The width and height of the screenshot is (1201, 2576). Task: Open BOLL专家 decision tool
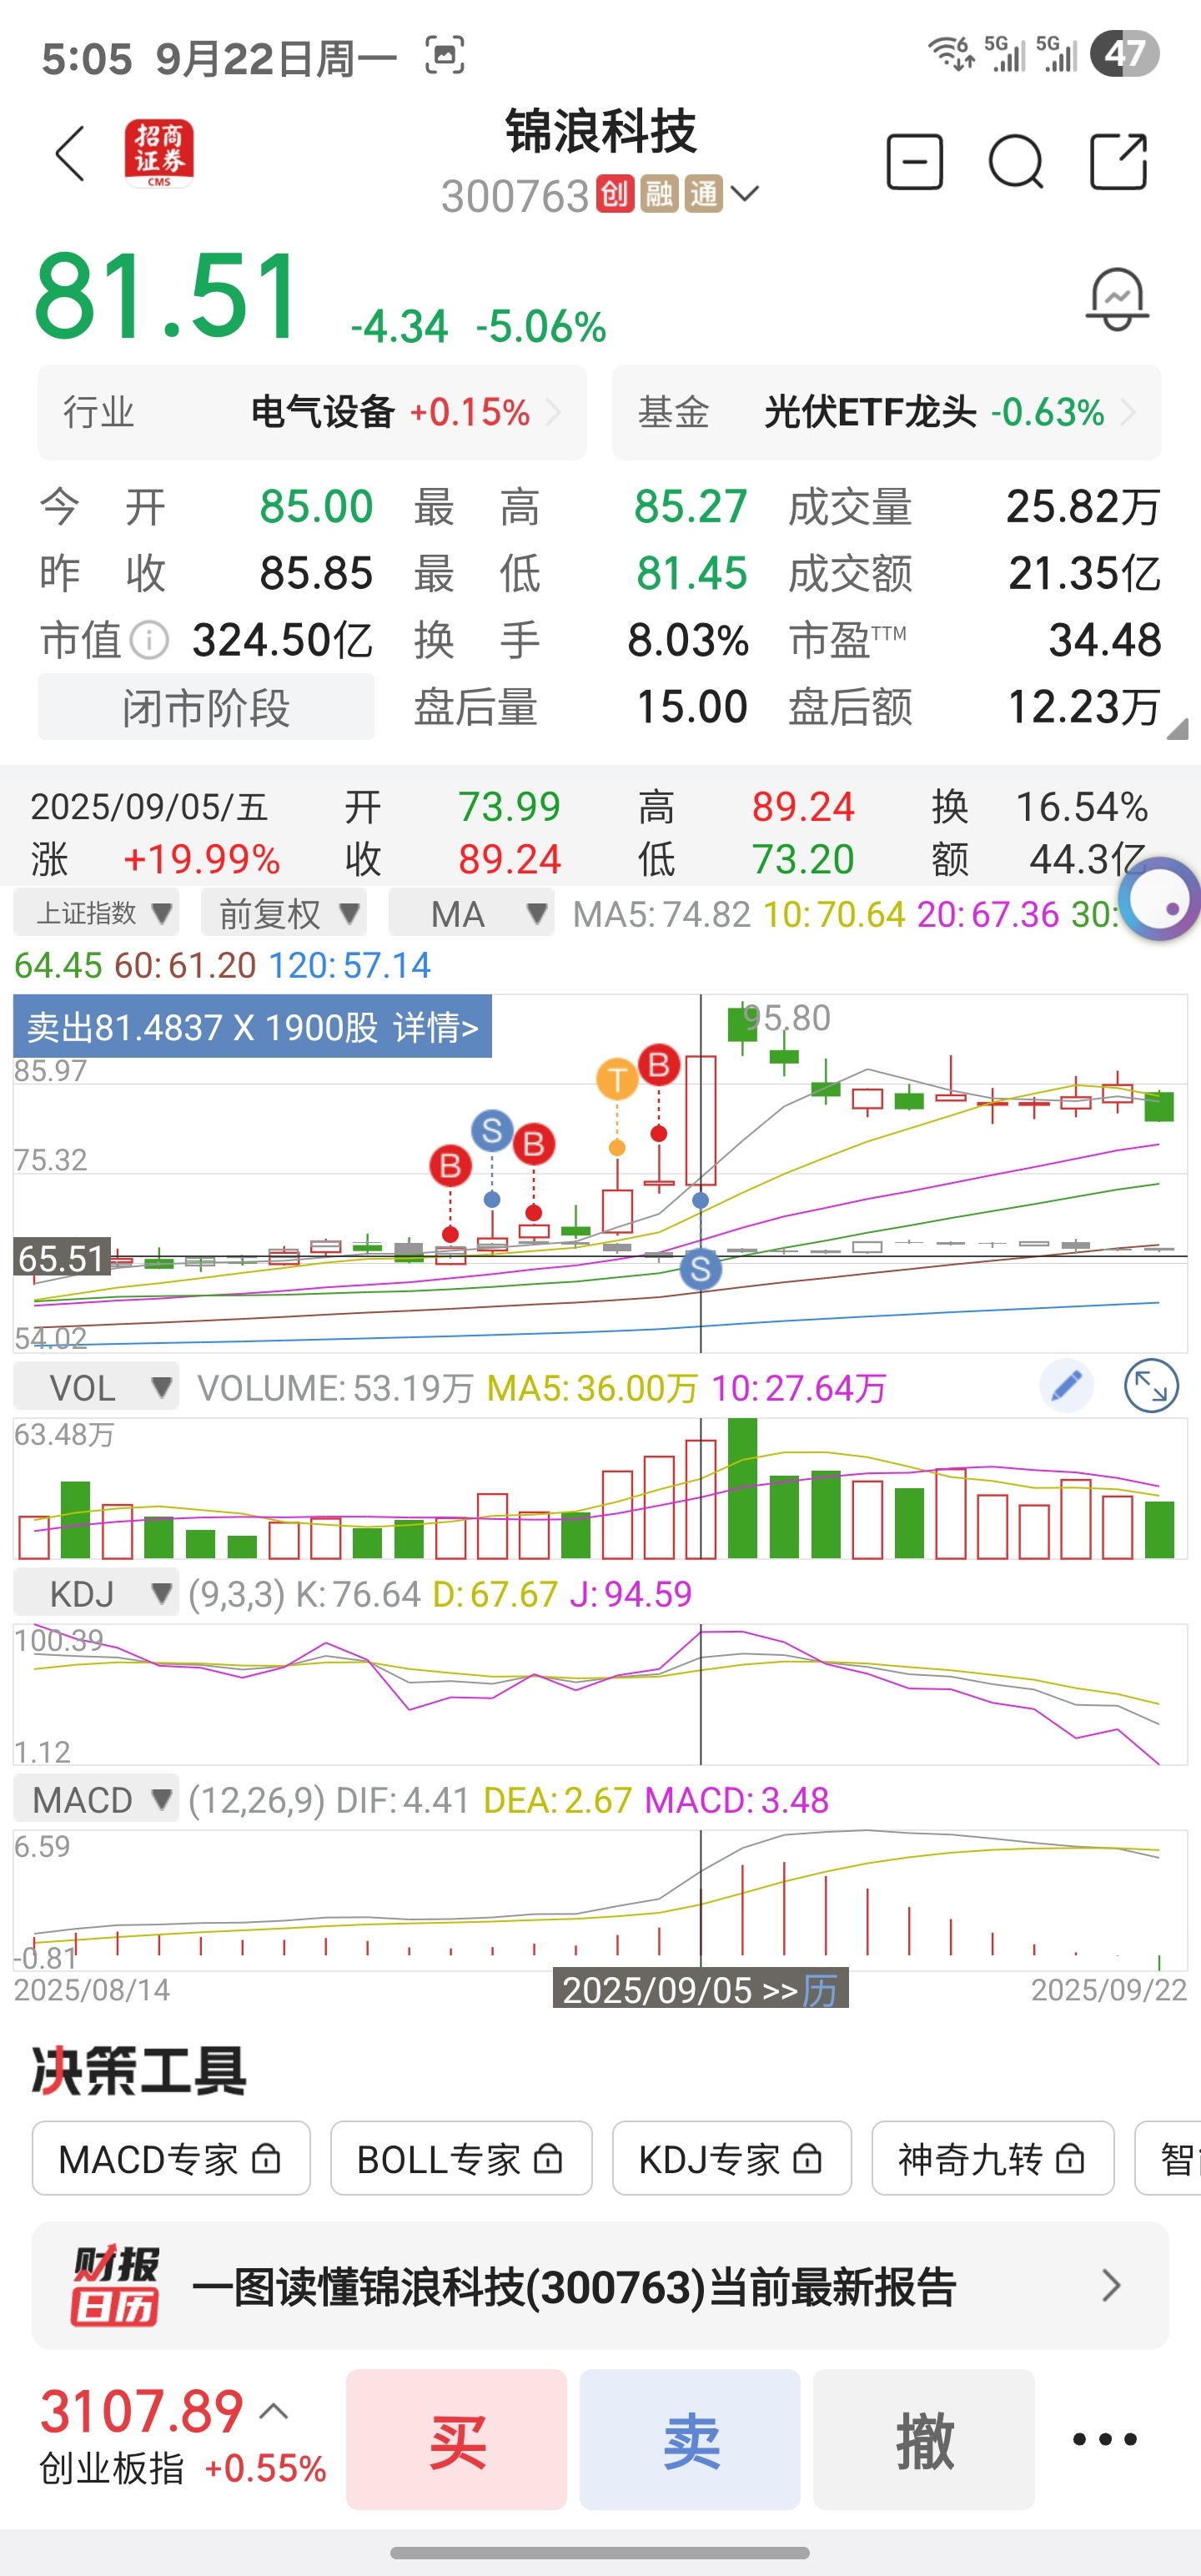(x=461, y=2159)
